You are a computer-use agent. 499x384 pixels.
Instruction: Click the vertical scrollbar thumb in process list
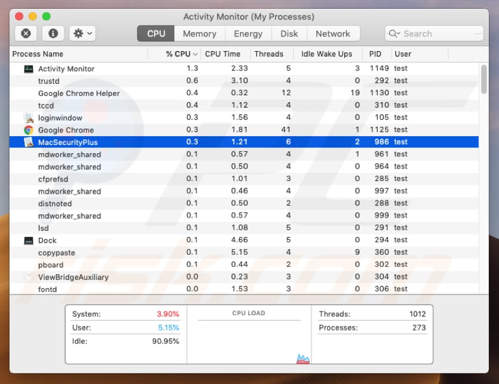point(484,79)
